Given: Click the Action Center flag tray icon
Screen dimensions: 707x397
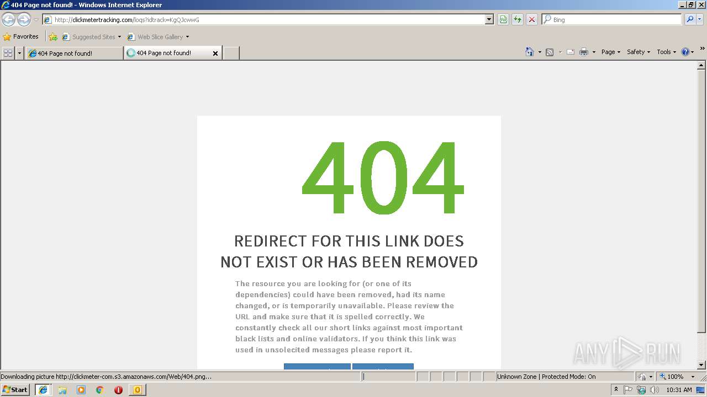Looking at the screenshot, I should (629, 390).
